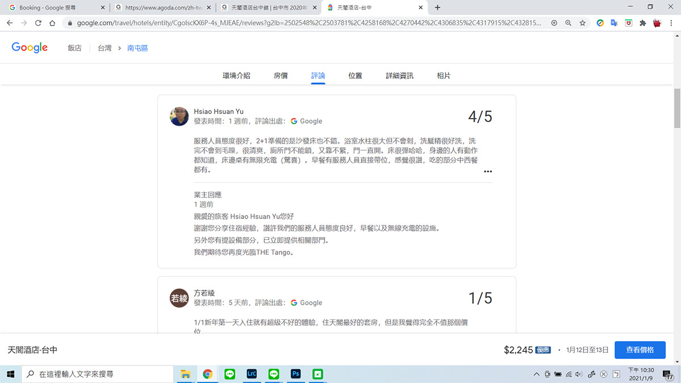This screenshot has height=383, width=681.
Task: Open the McAfee WebAdvisor extension icon
Action: coord(628,23)
